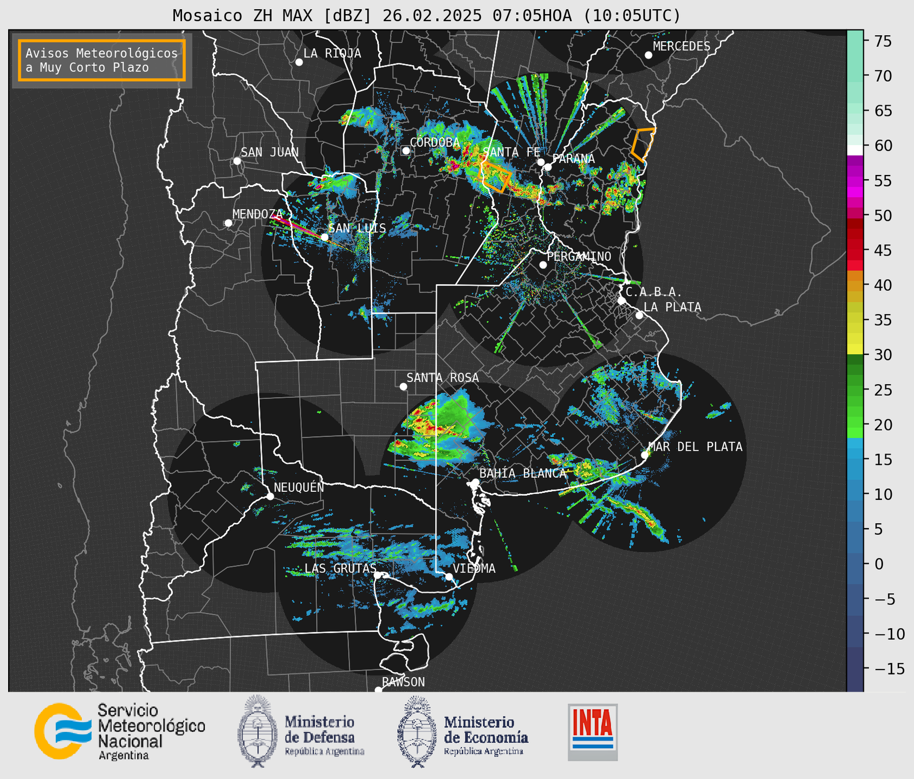Select the PARANA city marker
Viewport: 914px width, 779px height.
pos(548,167)
